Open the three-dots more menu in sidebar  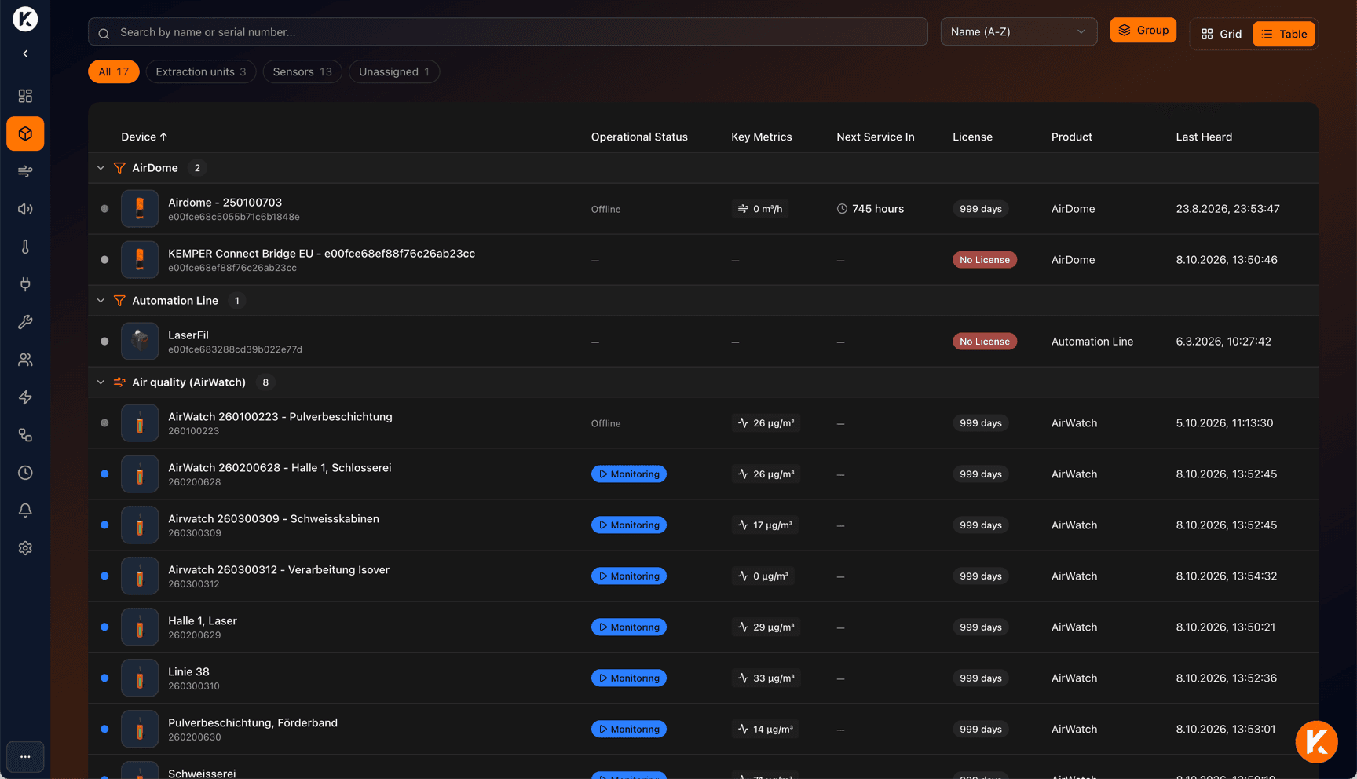coord(25,757)
